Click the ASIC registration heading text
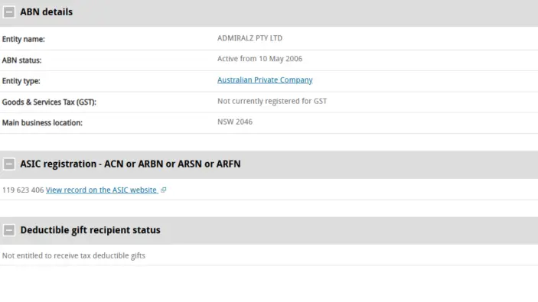Image resolution: width=538 pixels, height=302 pixels. (130, 164)
